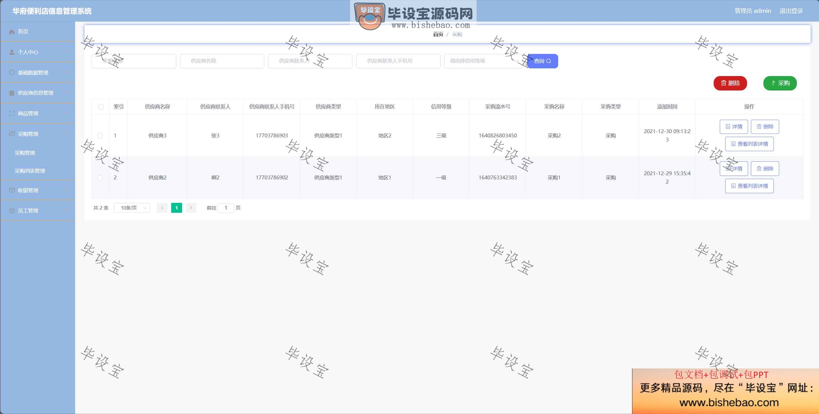Focus the 供应商联系人手机号 search field
Viewport: 819px width, 414px height.
coord(398,61)
